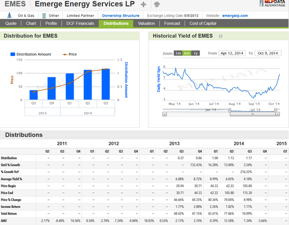Click the Q3 2013 distribution bar
Viewport: 289px width, 225px height.
[x=33, y=95]
